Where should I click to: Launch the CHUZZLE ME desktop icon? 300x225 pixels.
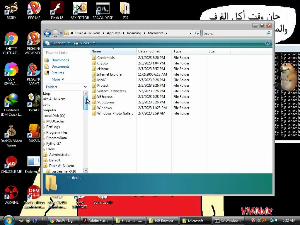(11, 165)
